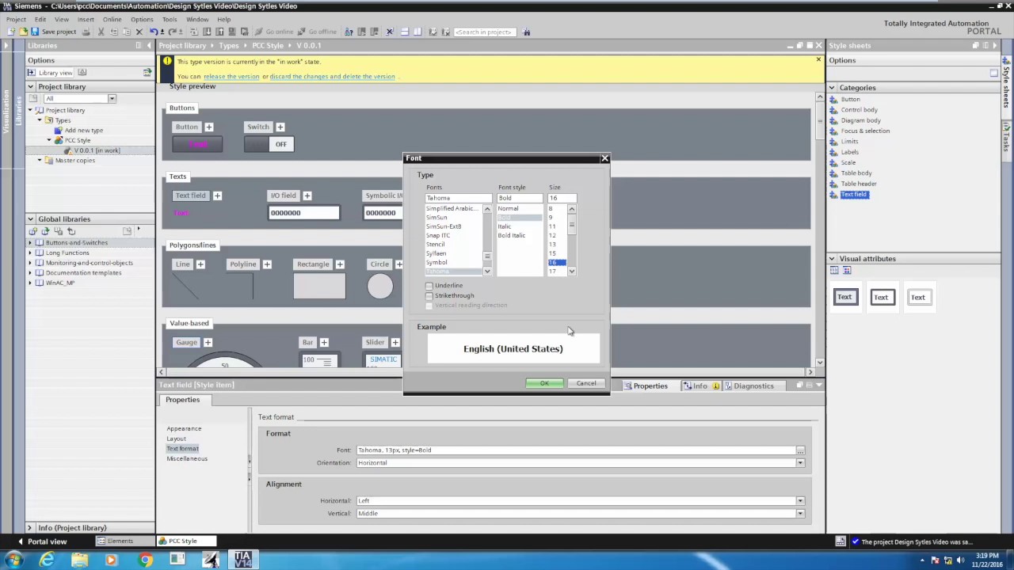Select SimSun font in Fonts list

(436, 217)
